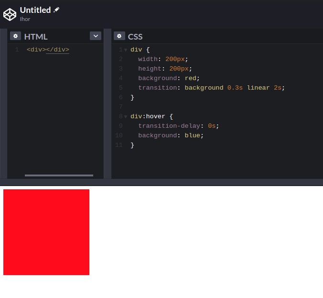
Task: Expand the HTML panel dropdown chevron
Action: click(x=96, y=36)
